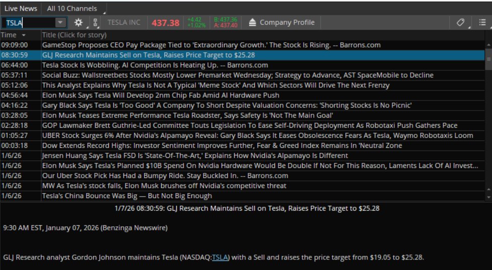492x270 pixels.
Task: Open Company Profile
Action: coord(287,23)
